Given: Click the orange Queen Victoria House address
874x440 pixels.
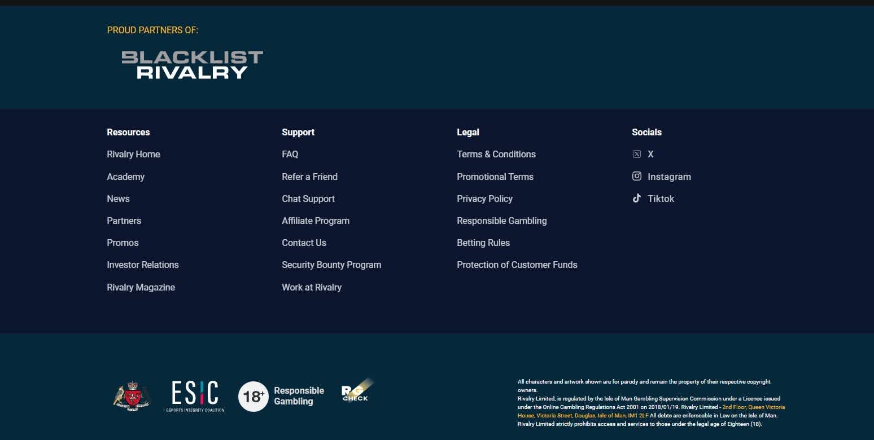Looking at the screenshot, I should coord(651,411).
